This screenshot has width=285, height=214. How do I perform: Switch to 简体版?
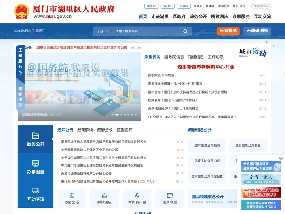click(198, 6)
